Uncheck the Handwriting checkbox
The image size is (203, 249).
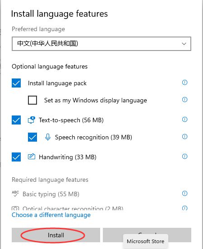(x=16, y=157)
